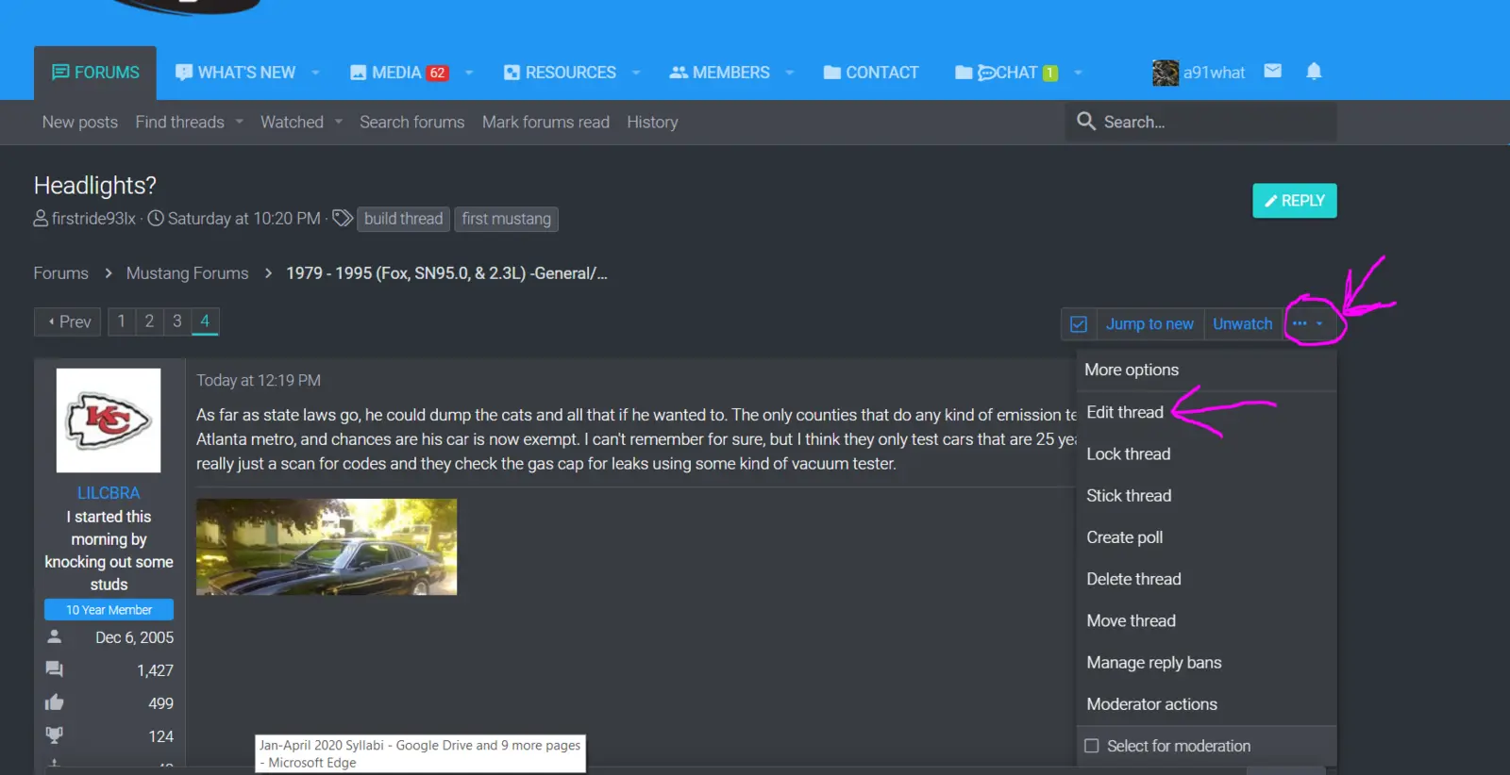Viewport: 1510px width, 775px height.
Task: Expand the Media dropdown arrow
Action: click(469, 73)
